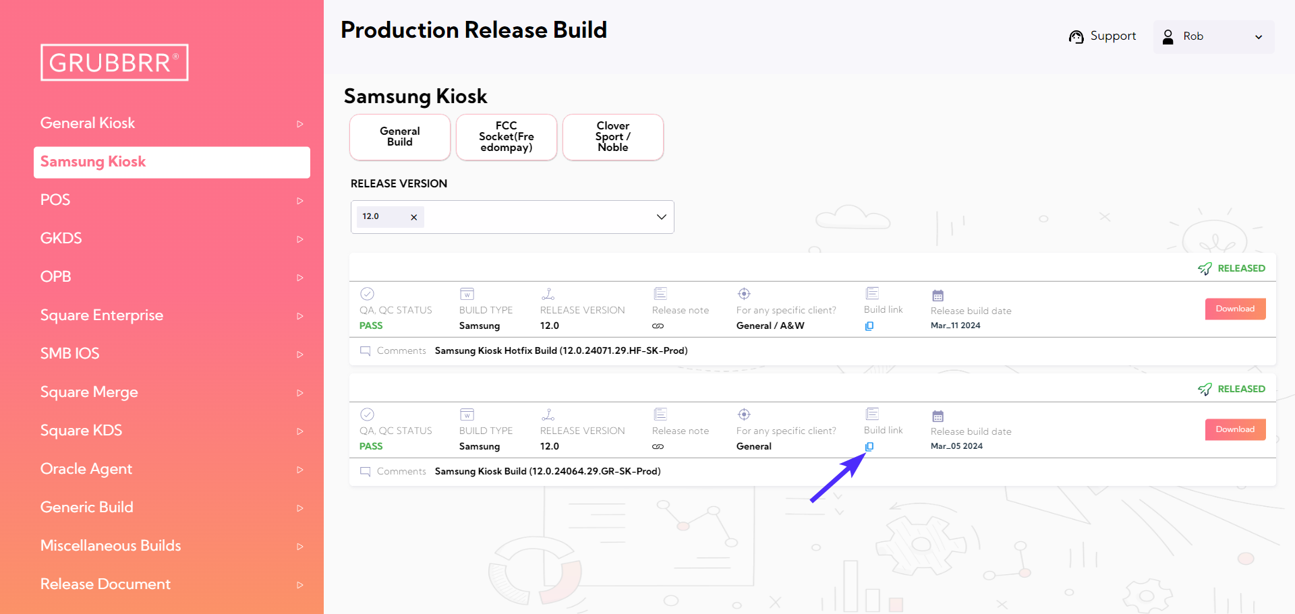The image size is (1295, 614).
Task: Copy build link for Mar_05 2024 build
Action: (x=869, y=447)
